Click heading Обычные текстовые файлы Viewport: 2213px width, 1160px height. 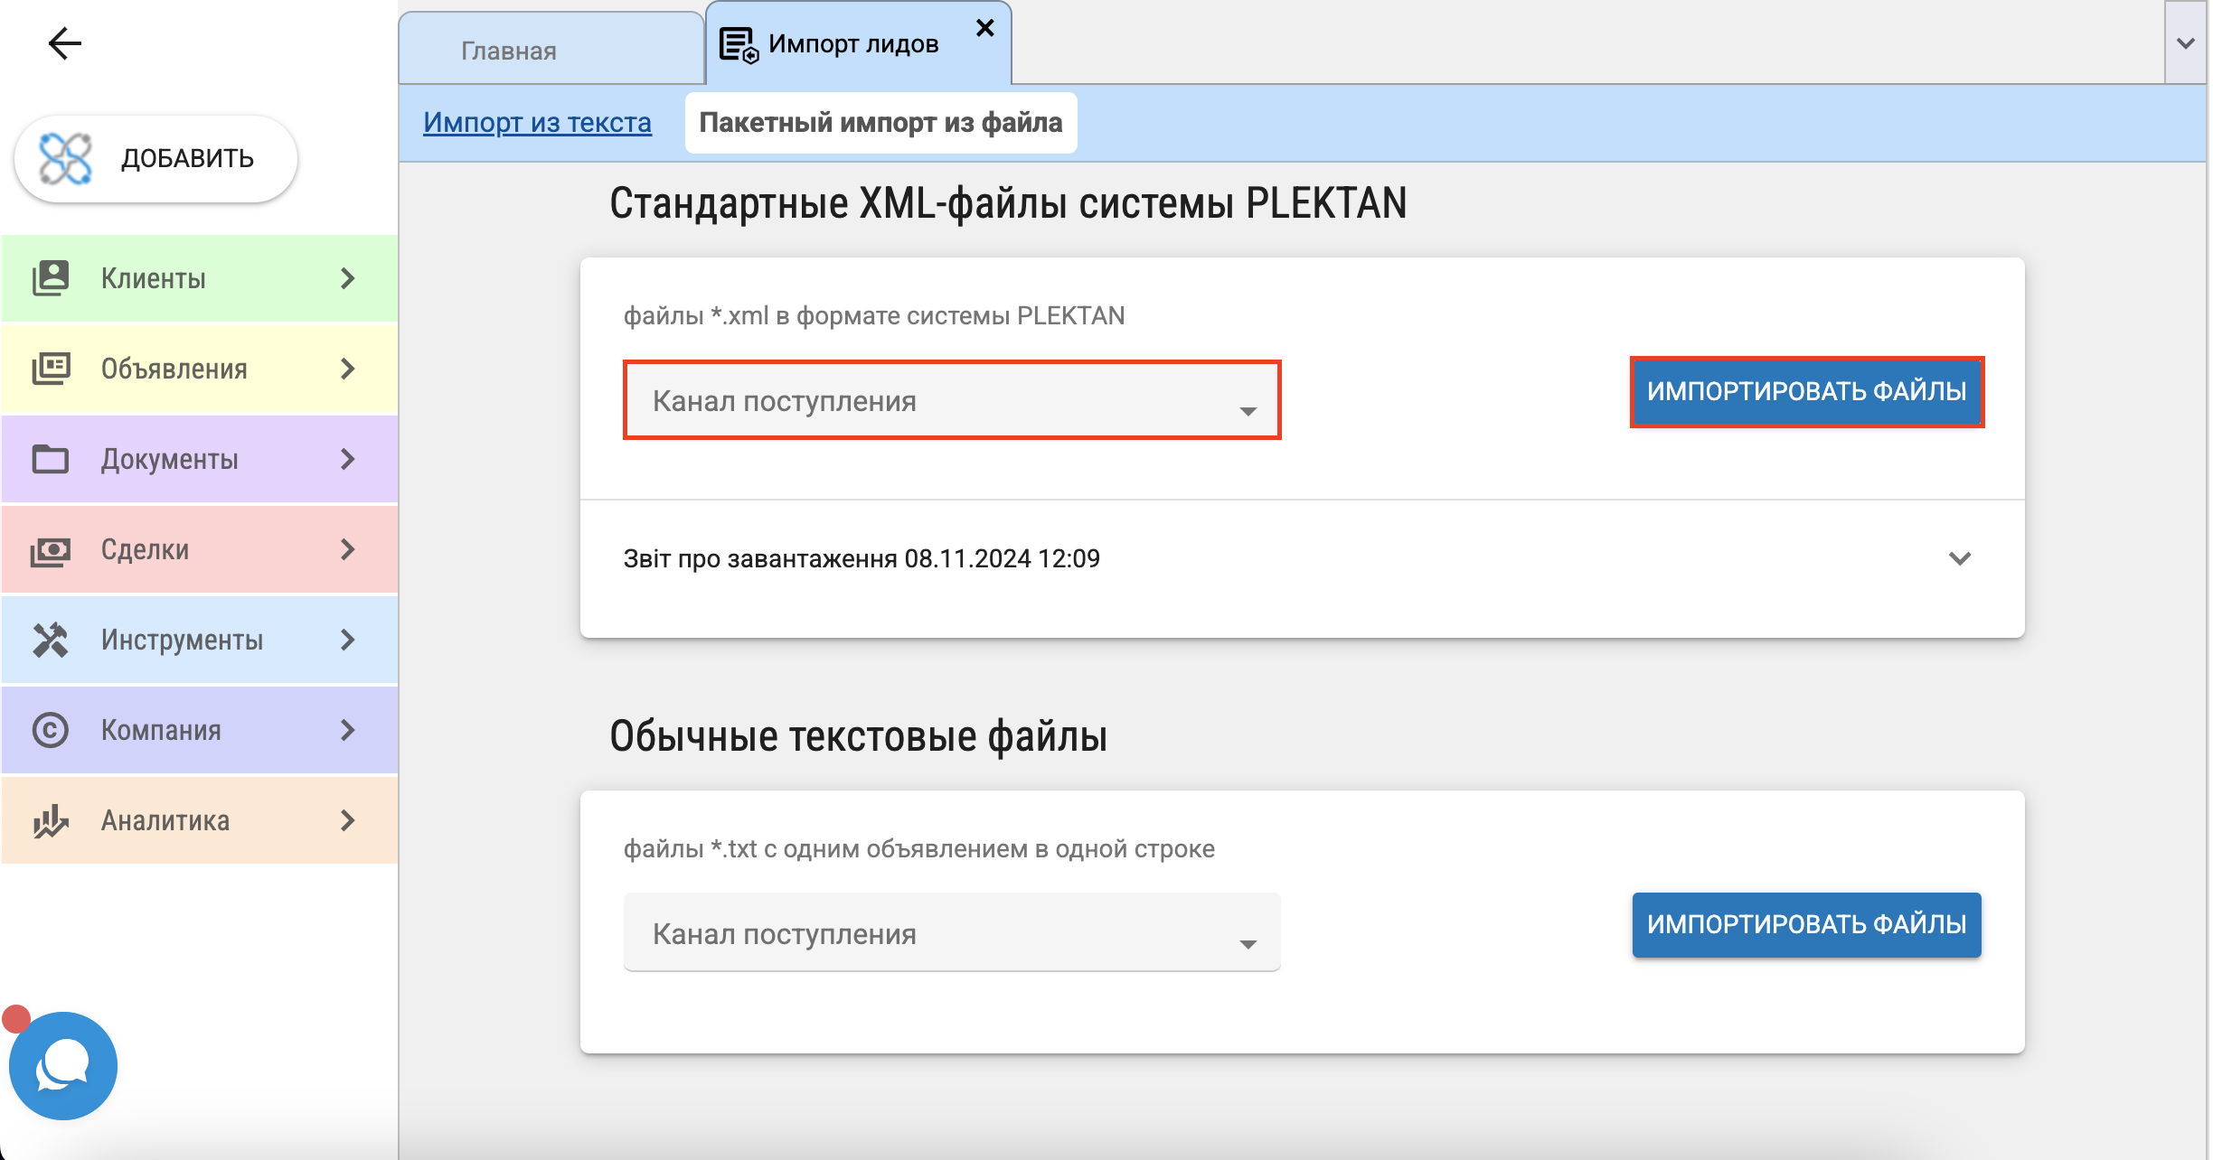(858, 736)
